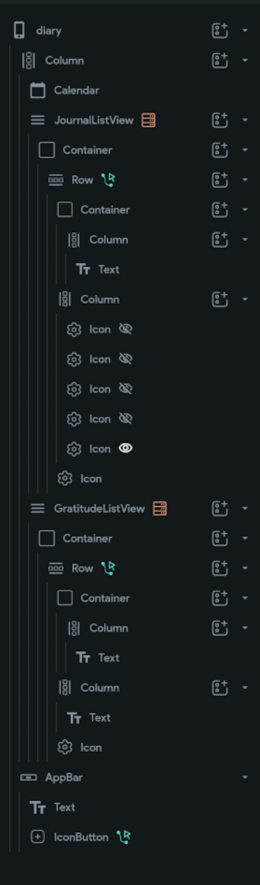Screen dimensions: 260x885
Task: Click the Calendar widget icon
Action: (x=38, y=90)
